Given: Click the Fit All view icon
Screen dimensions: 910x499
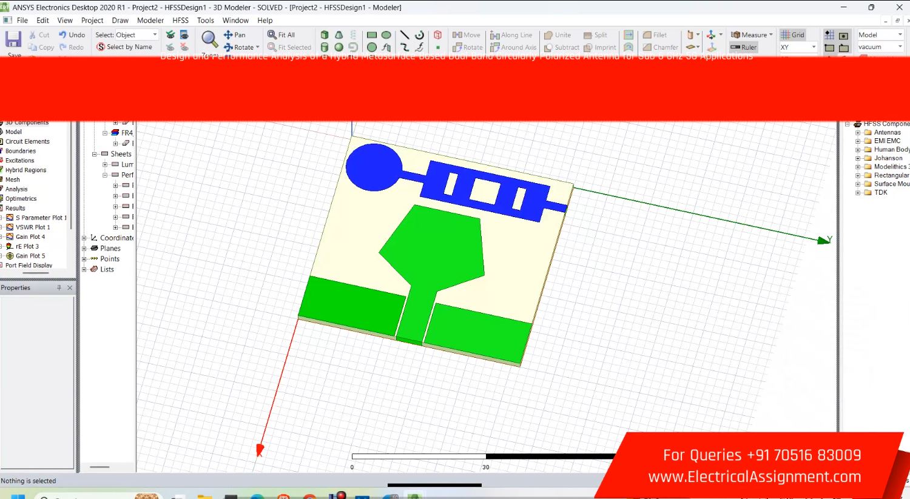Looking at the screenshot, I should coord(281,35).
